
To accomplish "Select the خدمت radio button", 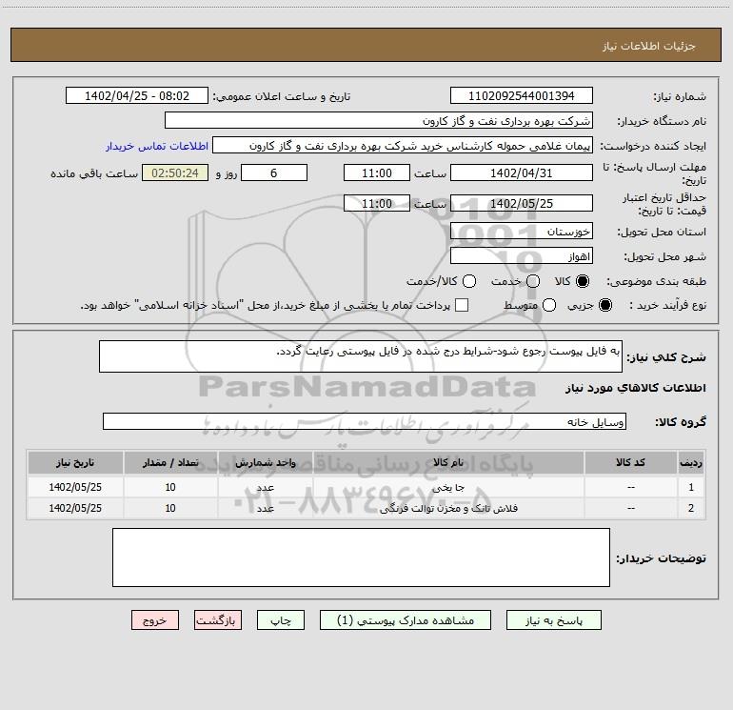I will point(533,281).
